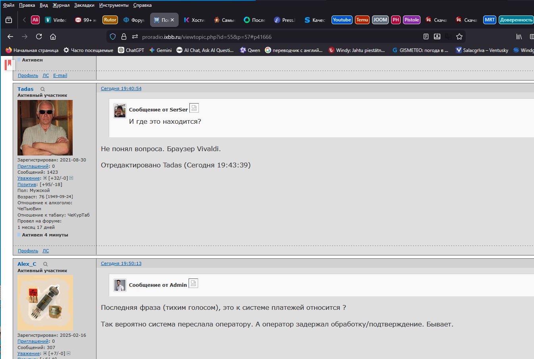The width and height of the screenshot is (534, 359).
Task: Click the E-mail link in the top post
Action: click(x=60, y=75)
